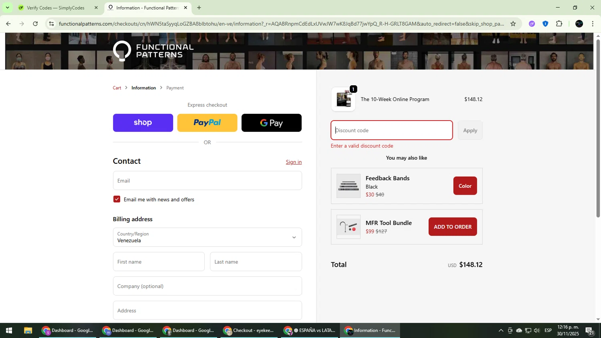
Task: Focus the Address field
Action: 207,310
